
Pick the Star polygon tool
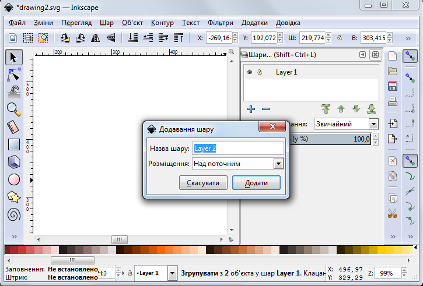14,197
